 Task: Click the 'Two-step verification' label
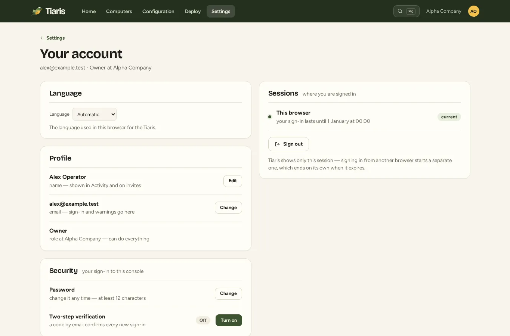77,317
